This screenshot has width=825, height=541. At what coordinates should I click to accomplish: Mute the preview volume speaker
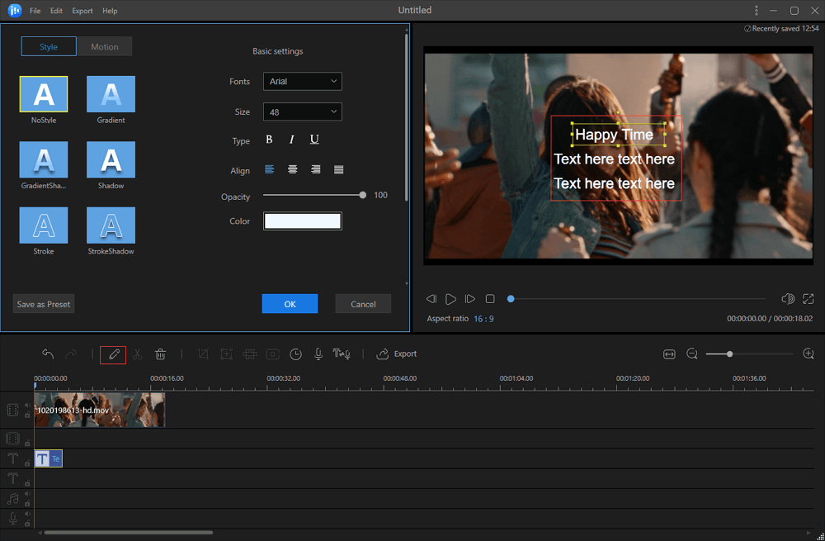[x=787, y=299]
